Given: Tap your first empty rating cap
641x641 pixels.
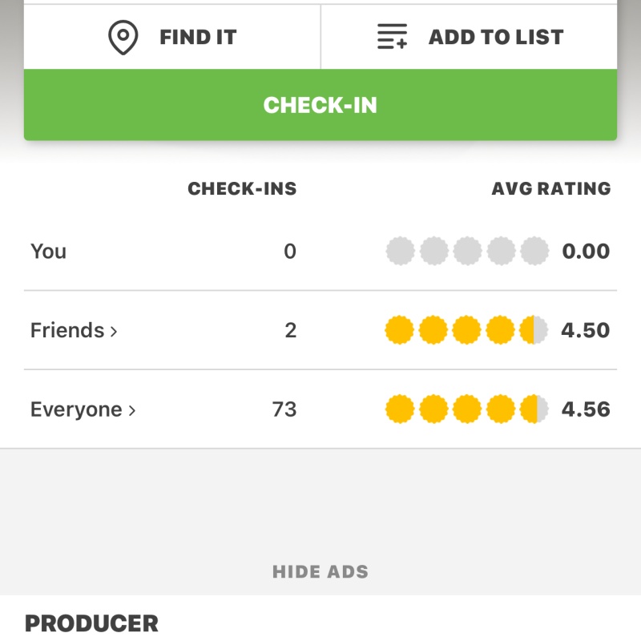Looking at the screenshot, I should (x=400, y=252).
